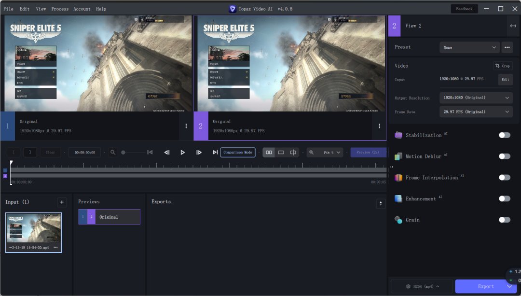Open preset three-dot options button
The image size is (521, 296).
[x=507, y=47]
